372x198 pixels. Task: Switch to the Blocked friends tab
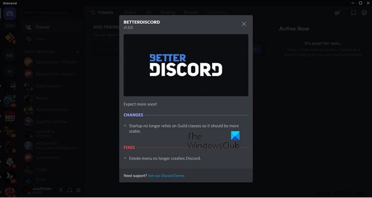[191, 12]
